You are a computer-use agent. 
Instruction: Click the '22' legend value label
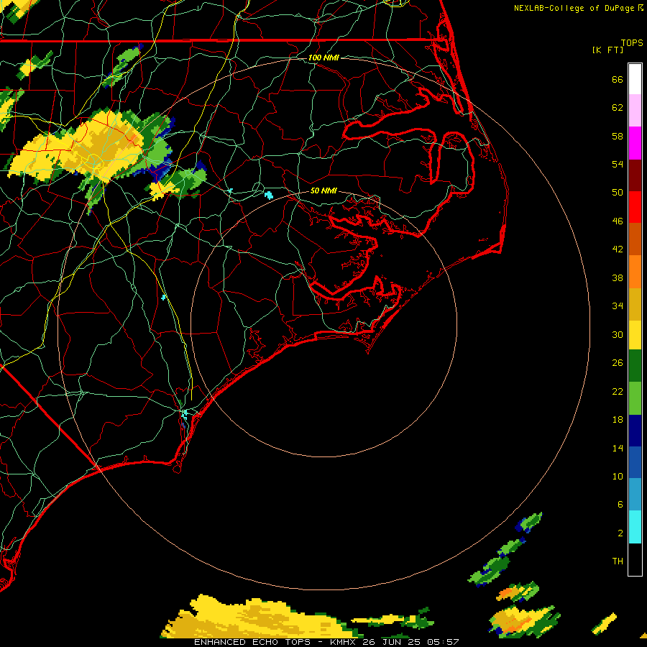point(618,391)
